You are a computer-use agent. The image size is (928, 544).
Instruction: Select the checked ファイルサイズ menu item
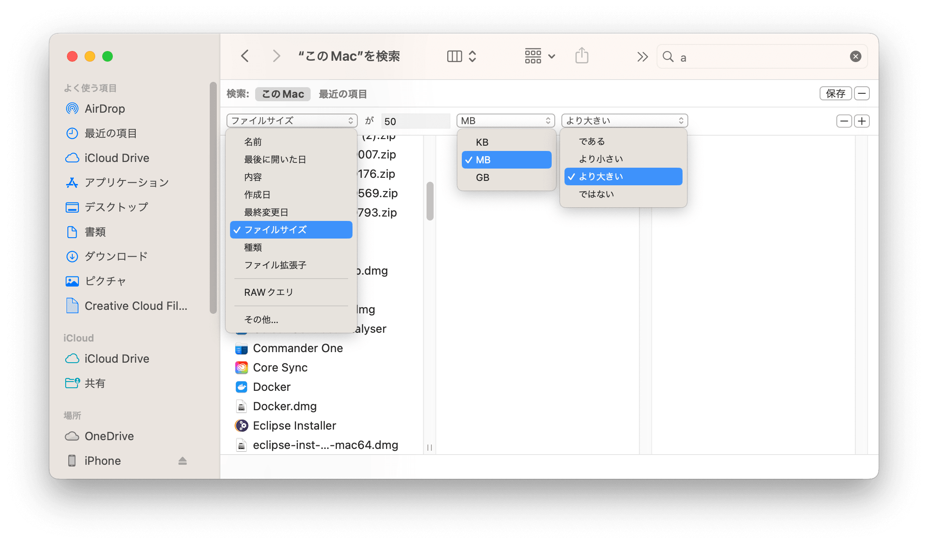(x=291, y=230)
